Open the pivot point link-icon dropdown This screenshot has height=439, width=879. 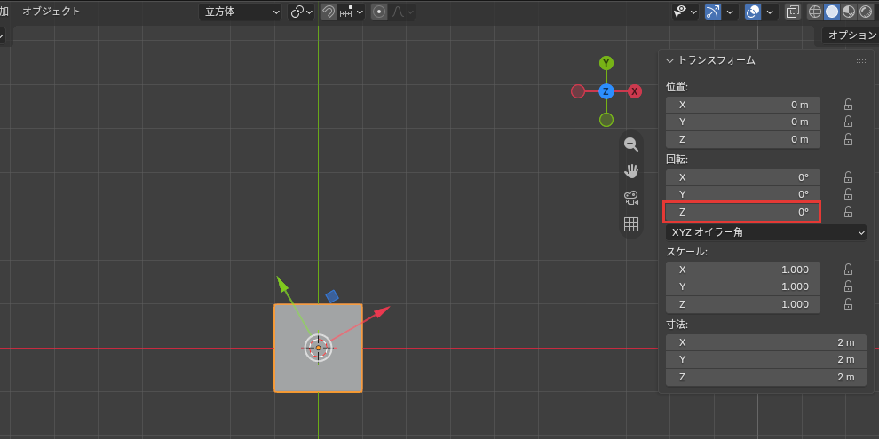(x=301, y=12)
